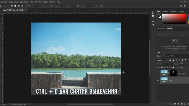Pick a color in the red color field

point(174,19)
